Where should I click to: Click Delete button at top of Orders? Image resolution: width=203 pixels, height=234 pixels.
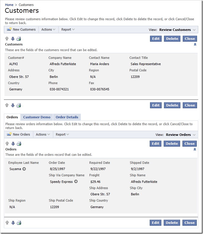(172, 144)
